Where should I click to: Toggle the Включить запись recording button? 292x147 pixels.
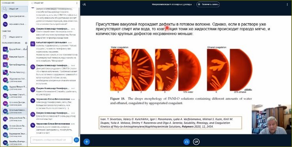(208, 4)
